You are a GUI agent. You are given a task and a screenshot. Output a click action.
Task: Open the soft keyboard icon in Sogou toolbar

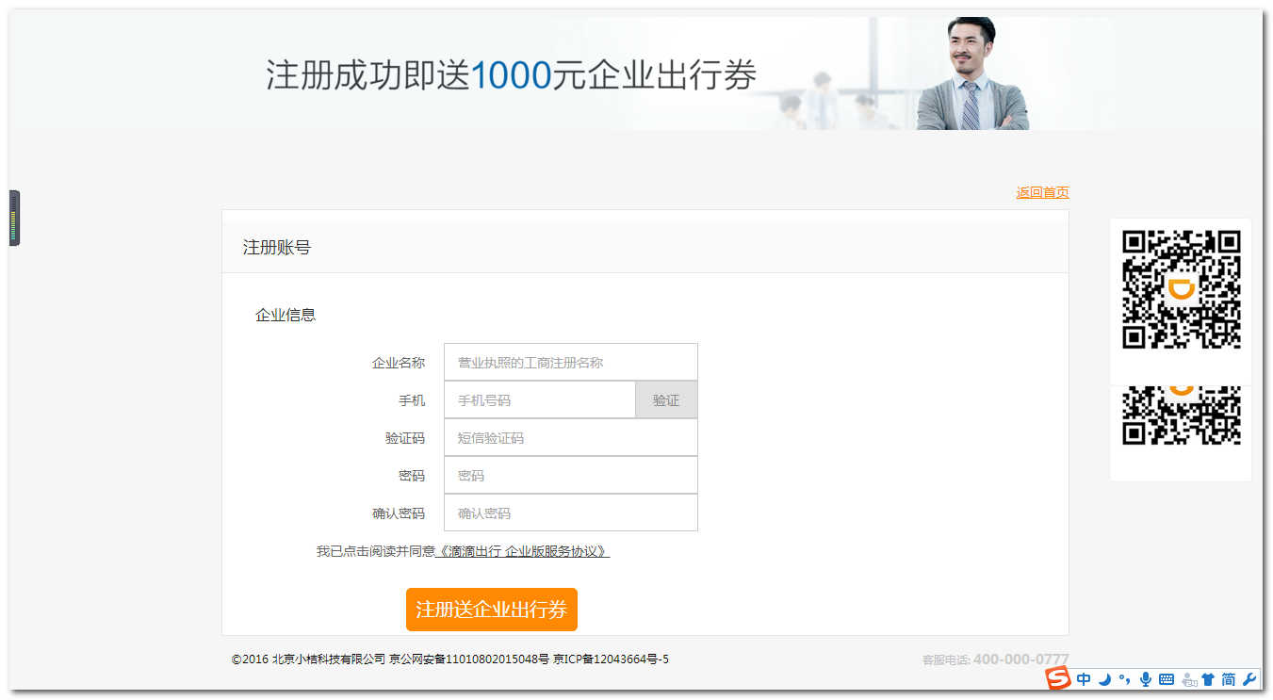(1167, 679)
